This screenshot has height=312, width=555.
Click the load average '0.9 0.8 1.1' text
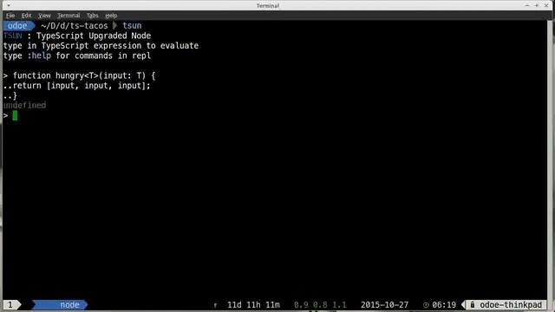[320, 305]
